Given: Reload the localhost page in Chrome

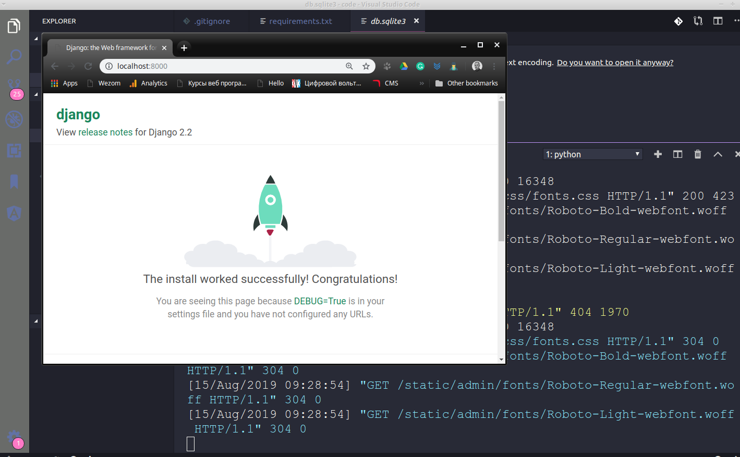Looking at the screenshot, I should (x=88, y=66).
